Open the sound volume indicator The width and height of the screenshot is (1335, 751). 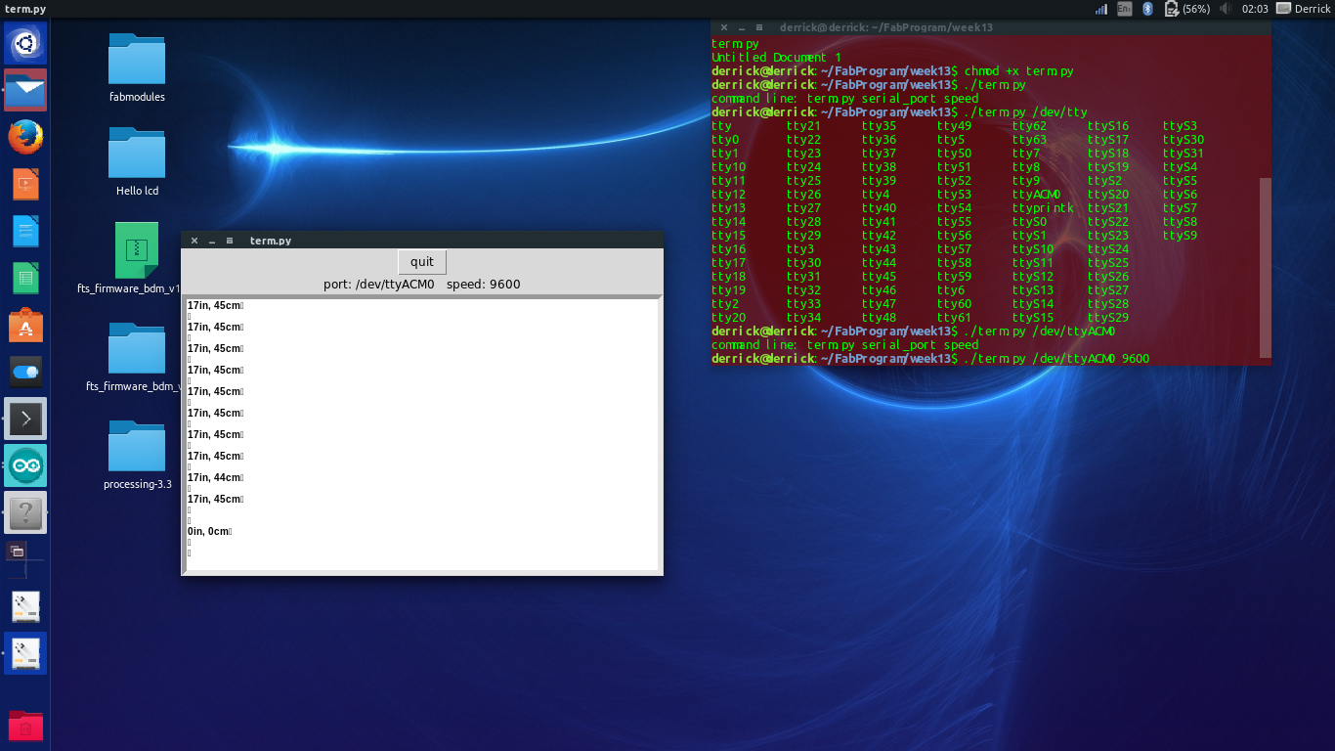click(1225, 9)
